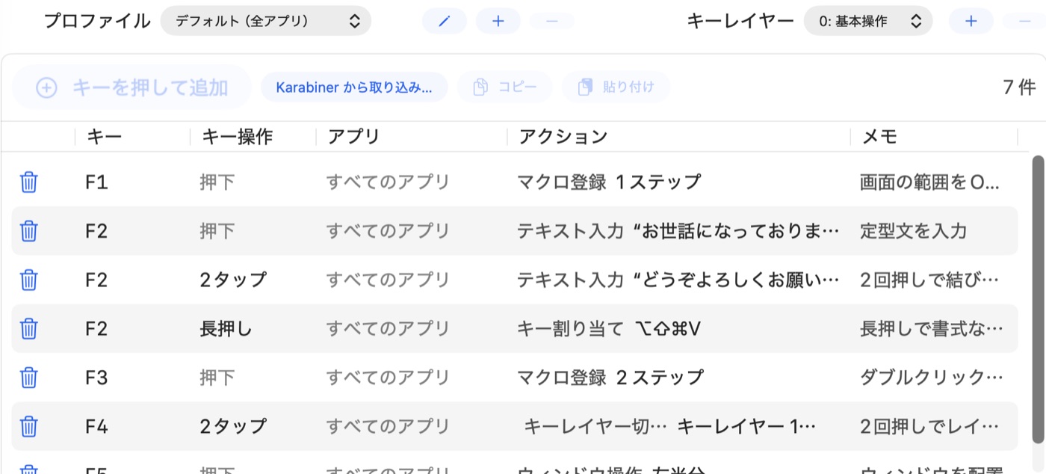Click trash icon on the F3 row
Screen dimensions: 1046x474
(x=28, y=378)
